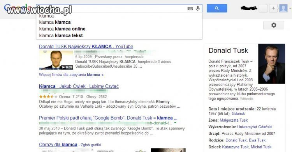Click Donald Tusk portrait photo in knowledge panel

coord(271,64)
